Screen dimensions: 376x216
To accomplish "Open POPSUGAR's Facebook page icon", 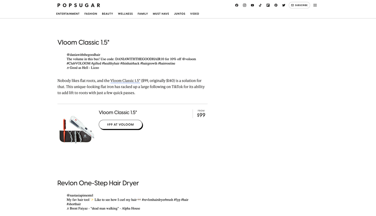I will click(x=237, y=5).
